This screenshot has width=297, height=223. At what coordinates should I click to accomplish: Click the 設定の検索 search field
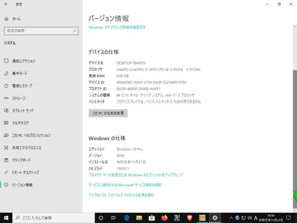click(x=41, y=31)
